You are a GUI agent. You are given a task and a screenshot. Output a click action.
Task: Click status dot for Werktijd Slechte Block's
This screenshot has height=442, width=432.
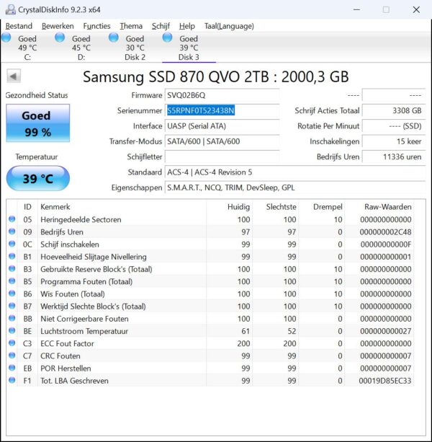(12, 306)
